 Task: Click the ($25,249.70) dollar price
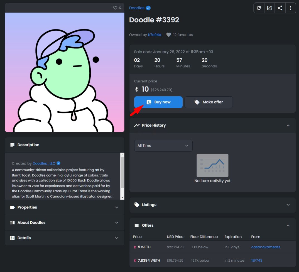click(162, 90)
